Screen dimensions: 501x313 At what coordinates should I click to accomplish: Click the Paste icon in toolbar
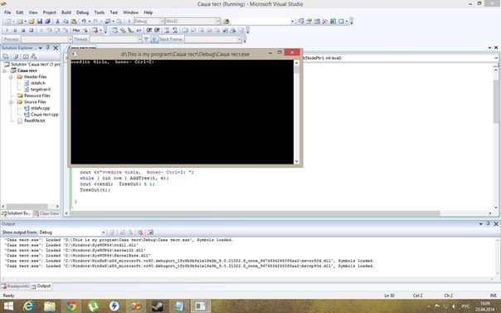coord(74,22)
